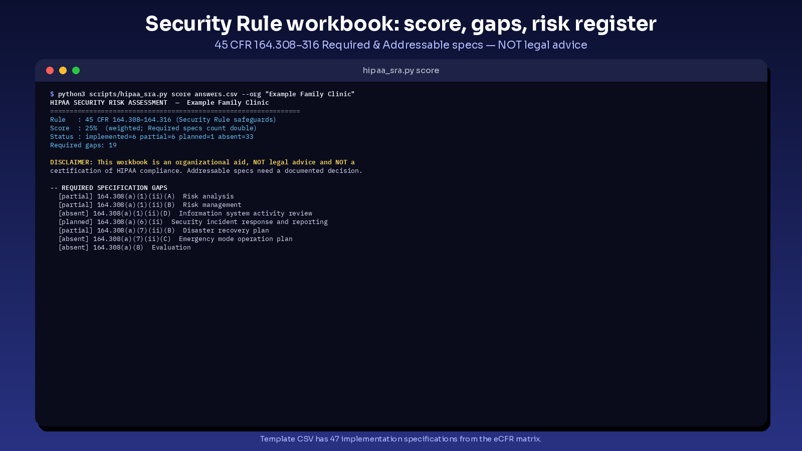802x451 pixels.
Task: Click the Security incident response and reporting row
Action: (193, 222)
